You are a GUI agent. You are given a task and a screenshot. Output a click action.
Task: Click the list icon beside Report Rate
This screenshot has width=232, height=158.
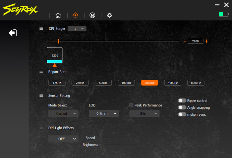tap(41, 72)
